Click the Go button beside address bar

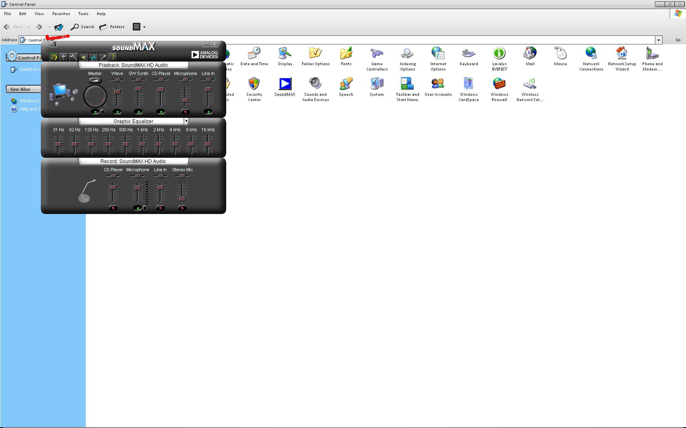tap(678, 40)
